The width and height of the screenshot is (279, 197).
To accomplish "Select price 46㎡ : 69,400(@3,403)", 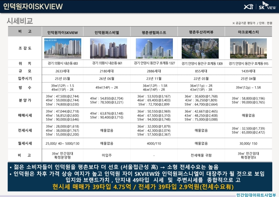I will [154, 100].
